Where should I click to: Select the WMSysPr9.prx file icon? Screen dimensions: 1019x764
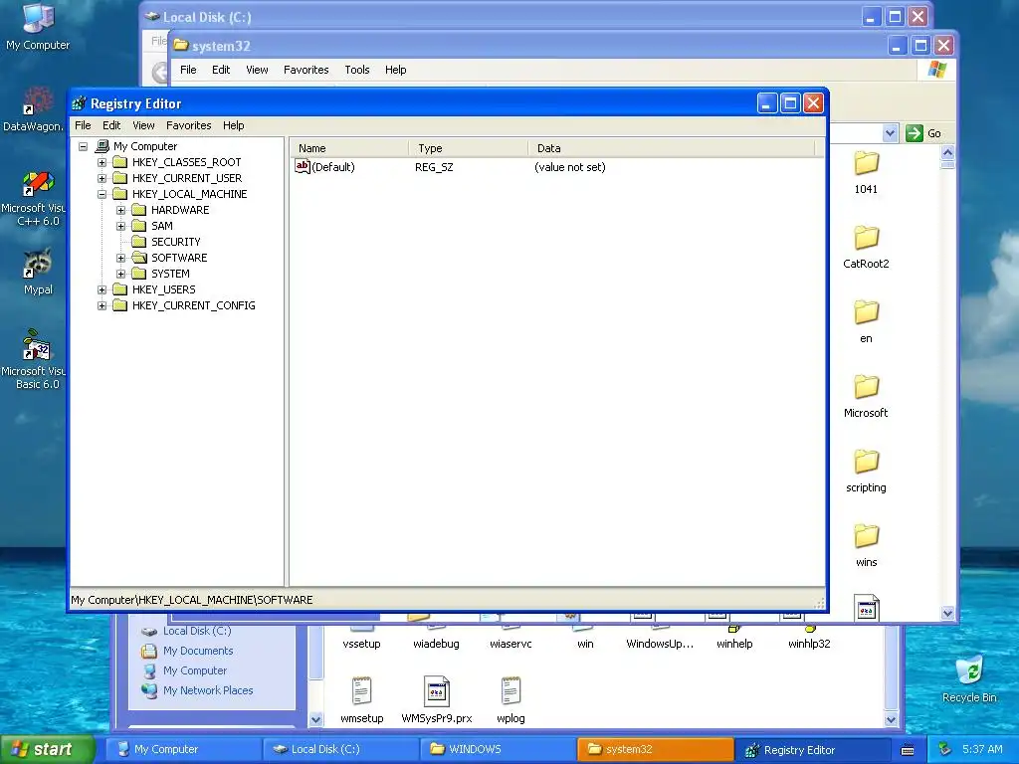(436, 691)
